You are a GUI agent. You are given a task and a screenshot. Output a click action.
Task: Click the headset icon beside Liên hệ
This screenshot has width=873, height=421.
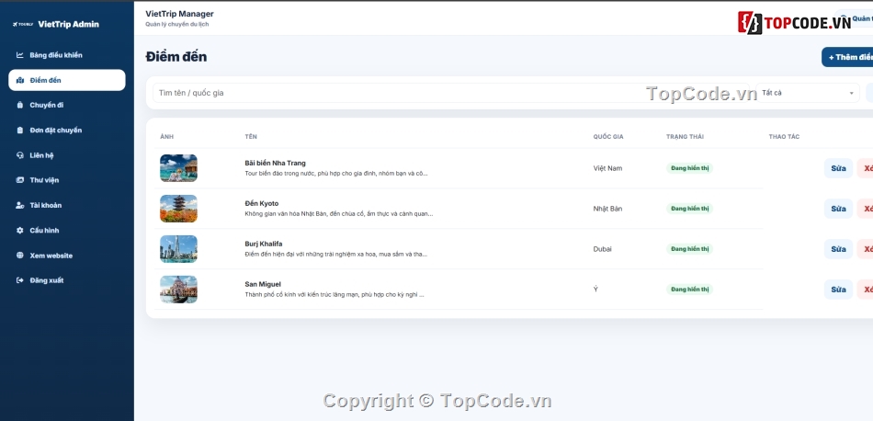coord(20,155)
